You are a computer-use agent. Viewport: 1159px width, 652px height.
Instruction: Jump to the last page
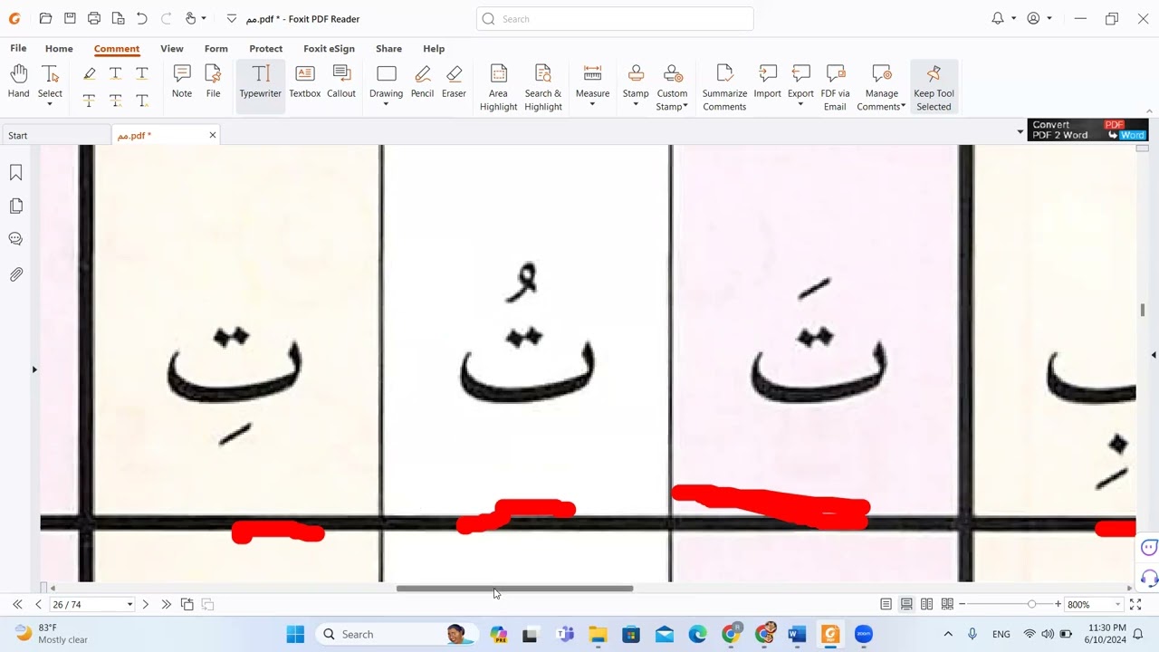[x=166, y=604]
